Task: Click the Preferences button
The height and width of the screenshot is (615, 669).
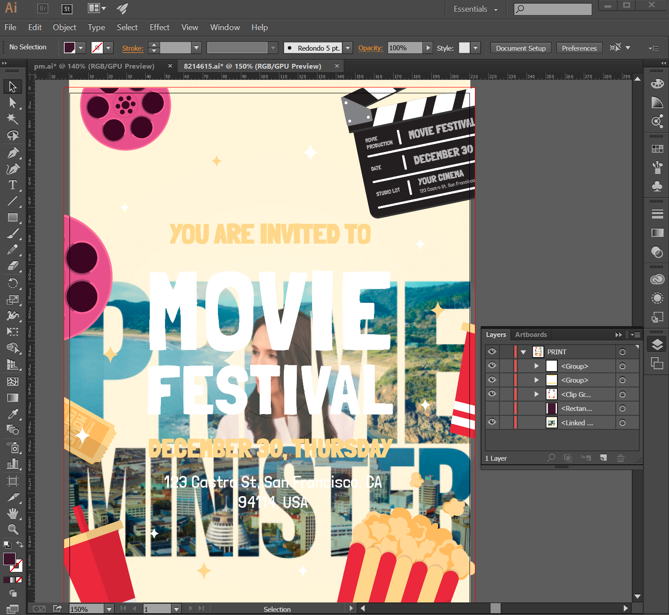Action: pos(579,48)
